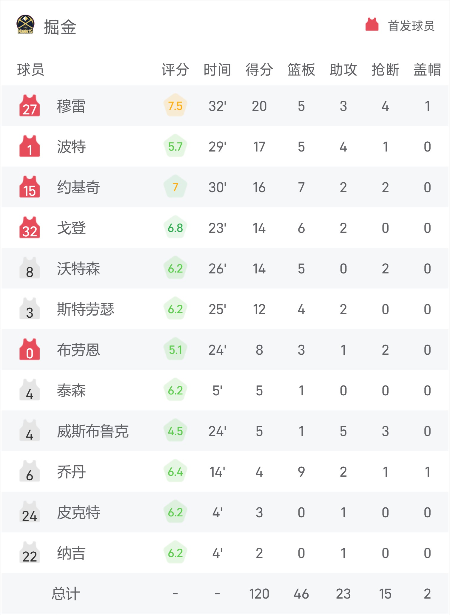Click the 总计 totals row label
Viewport: 450px width, 615px height.
[x=66, y=593]
